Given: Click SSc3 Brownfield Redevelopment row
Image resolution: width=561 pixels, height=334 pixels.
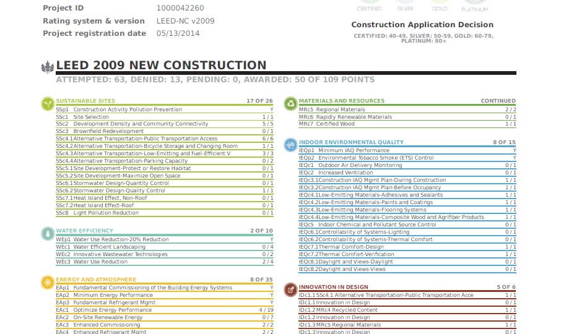Looking at the screenshot, I should tap(165, 132).
